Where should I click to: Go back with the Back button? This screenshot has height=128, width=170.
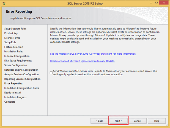point(100,121)
